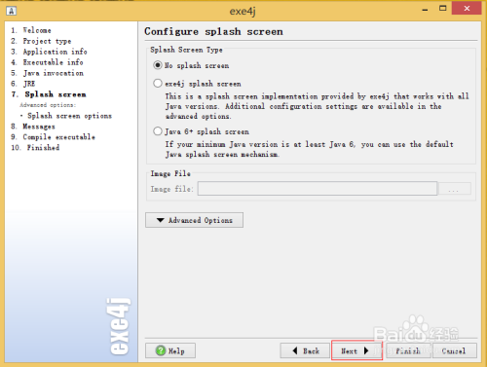Open Splash screen options sub-step

66,116
